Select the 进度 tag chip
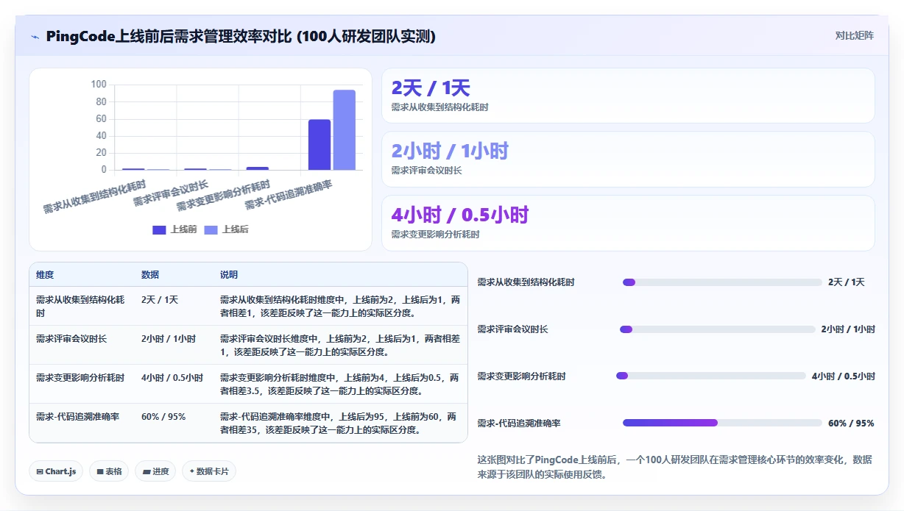Viewport: 904px width, 511px height. point(155,471)
